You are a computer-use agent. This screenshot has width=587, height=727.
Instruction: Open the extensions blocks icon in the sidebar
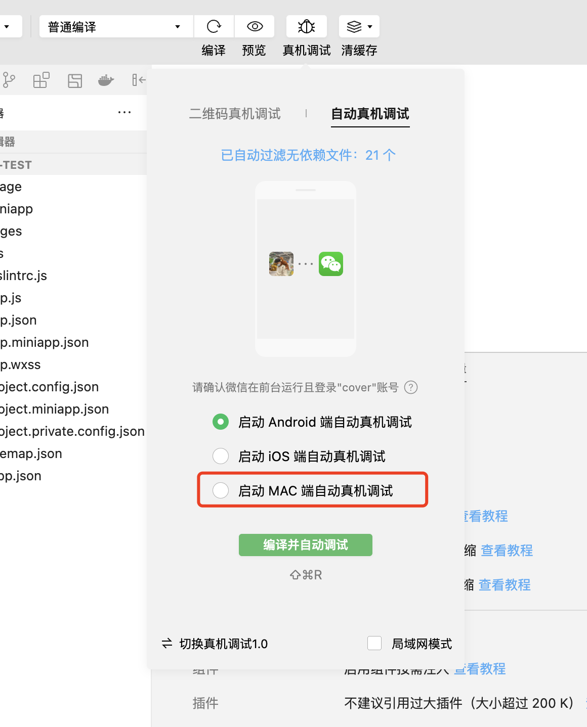coord(40,80)
